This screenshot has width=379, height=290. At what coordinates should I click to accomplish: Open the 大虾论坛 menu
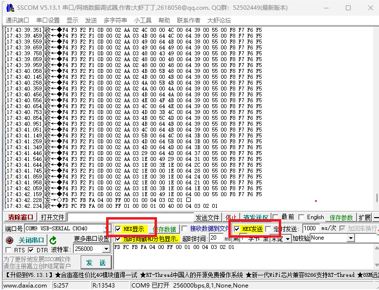pyautogui.click(x=219, y=21)
